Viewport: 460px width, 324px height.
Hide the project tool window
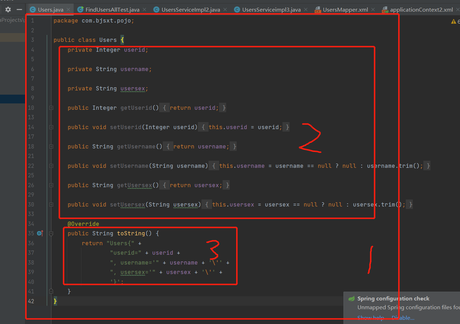pyautogui.click(x=19, y=9)
